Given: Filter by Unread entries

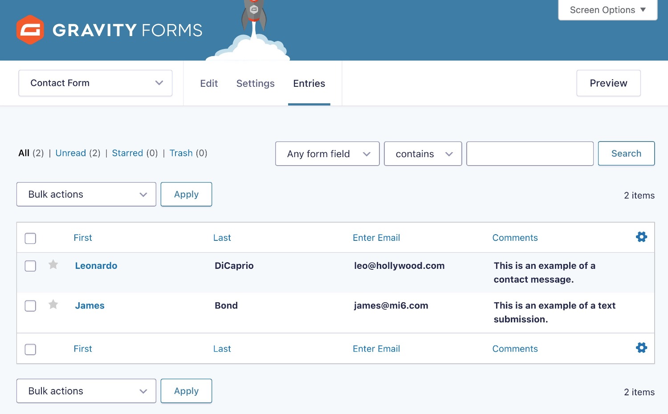Looking at the screenshot, I should (x=70, y=153).
